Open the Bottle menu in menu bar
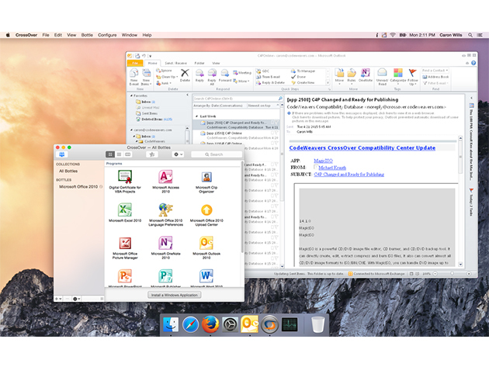The width and height of the screenshot is (489, 367). tap(86, 35)
